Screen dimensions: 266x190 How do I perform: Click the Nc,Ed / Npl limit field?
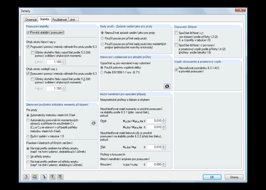[154, 147]
